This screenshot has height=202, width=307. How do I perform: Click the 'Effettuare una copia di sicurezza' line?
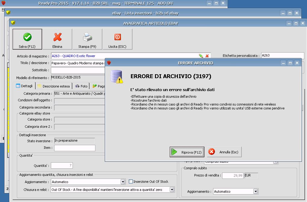(x=163, y=96)
